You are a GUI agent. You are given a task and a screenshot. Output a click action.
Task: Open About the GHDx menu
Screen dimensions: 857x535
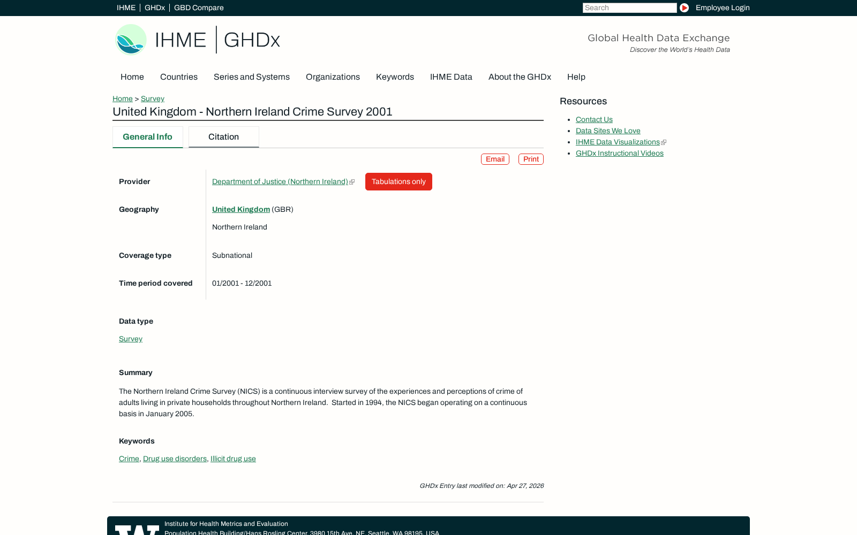click(x=520, y=77)
